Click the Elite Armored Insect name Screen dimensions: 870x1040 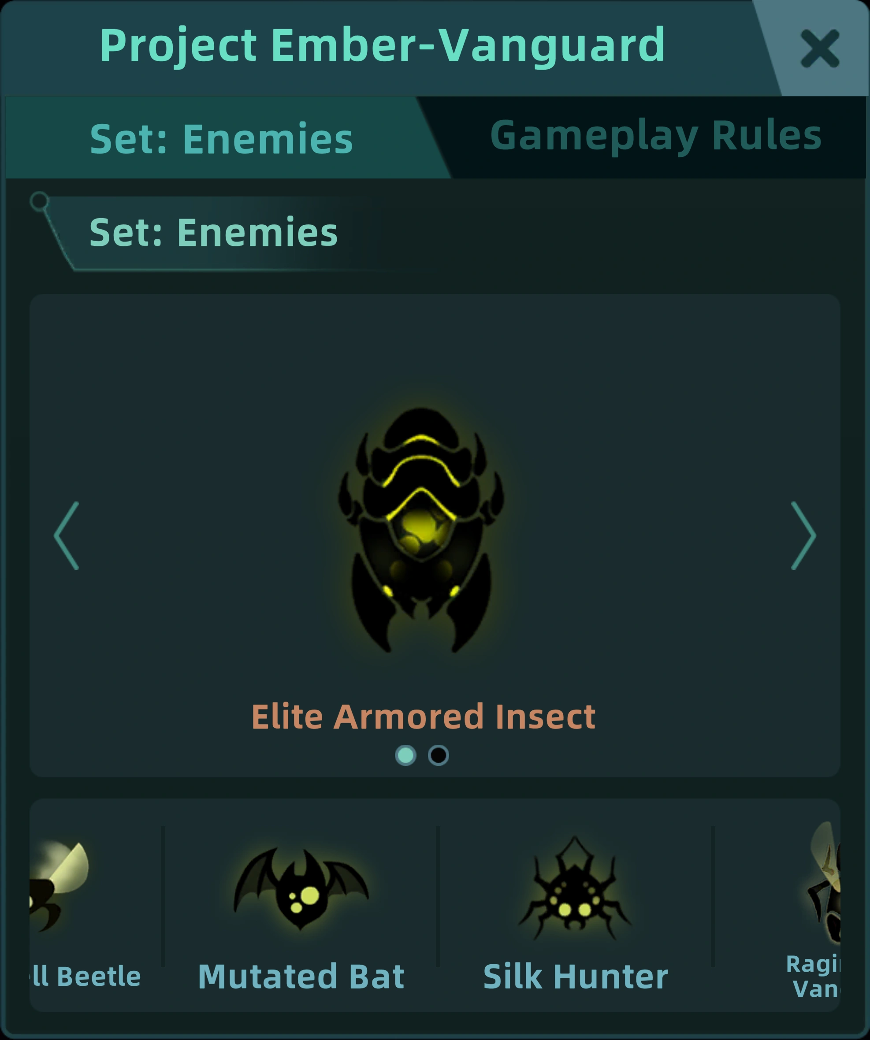pos(424,717)
